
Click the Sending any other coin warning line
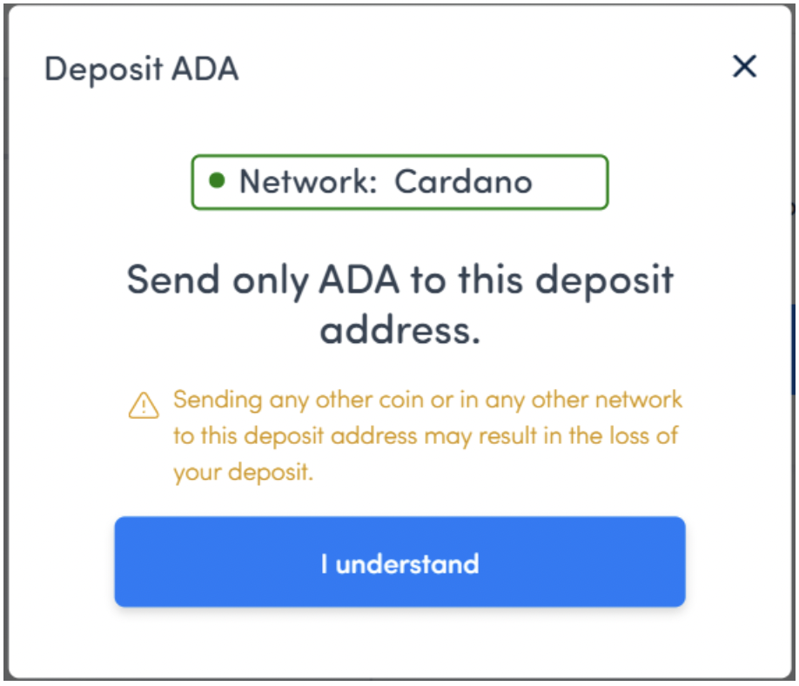pyautogui.click(x=427, y=400)
